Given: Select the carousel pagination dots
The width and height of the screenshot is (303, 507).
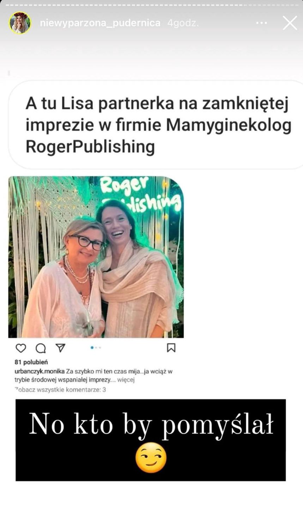Looking at the screenshot, I should coord(96,348).
